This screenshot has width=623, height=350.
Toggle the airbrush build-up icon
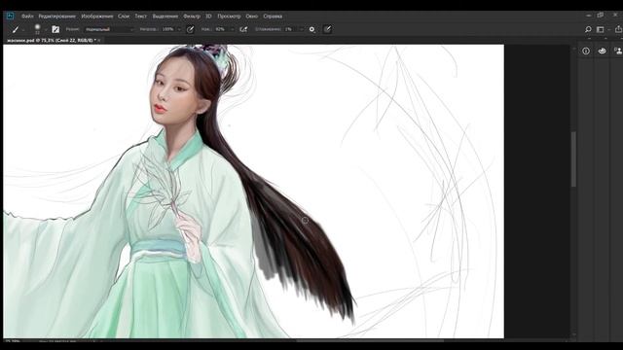coord(243,29)
